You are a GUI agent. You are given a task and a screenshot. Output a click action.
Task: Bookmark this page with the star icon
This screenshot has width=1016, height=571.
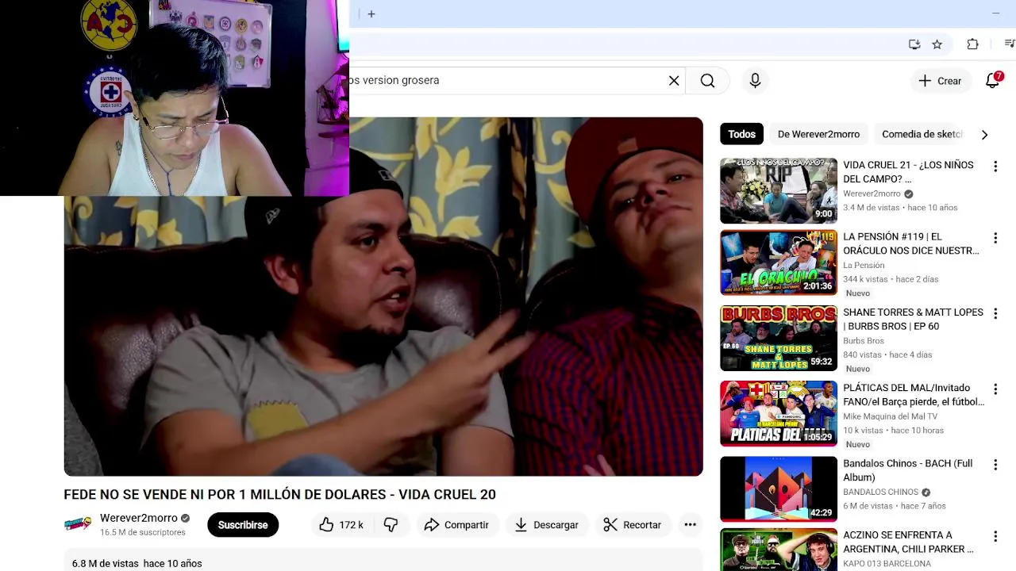(937, 44)
